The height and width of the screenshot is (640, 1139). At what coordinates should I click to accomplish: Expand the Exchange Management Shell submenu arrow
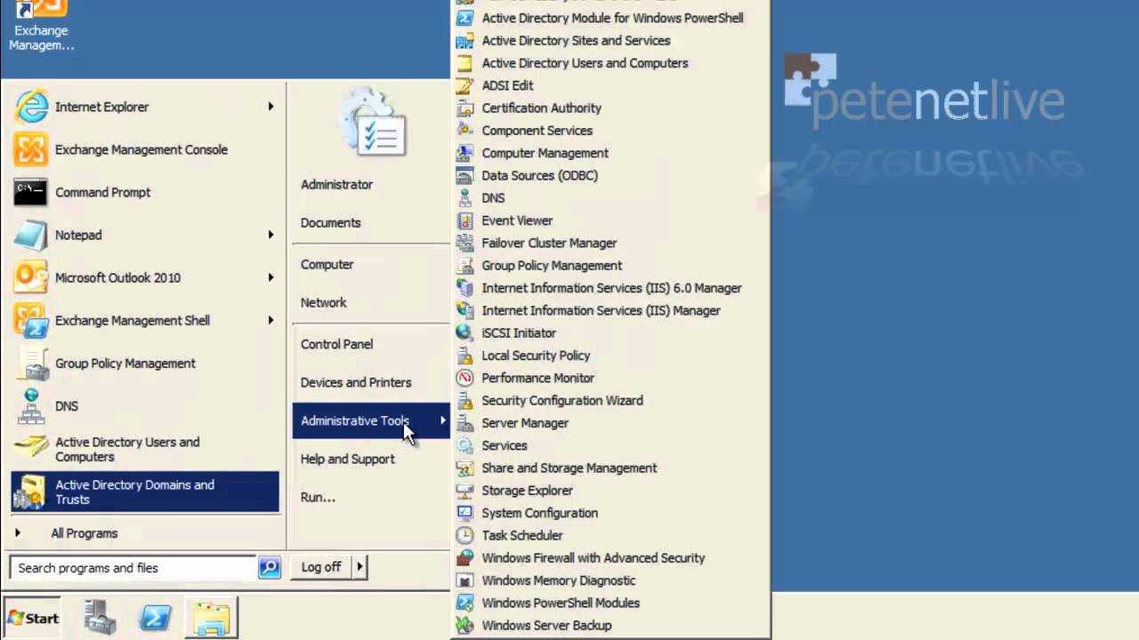(x=271, y=320)
